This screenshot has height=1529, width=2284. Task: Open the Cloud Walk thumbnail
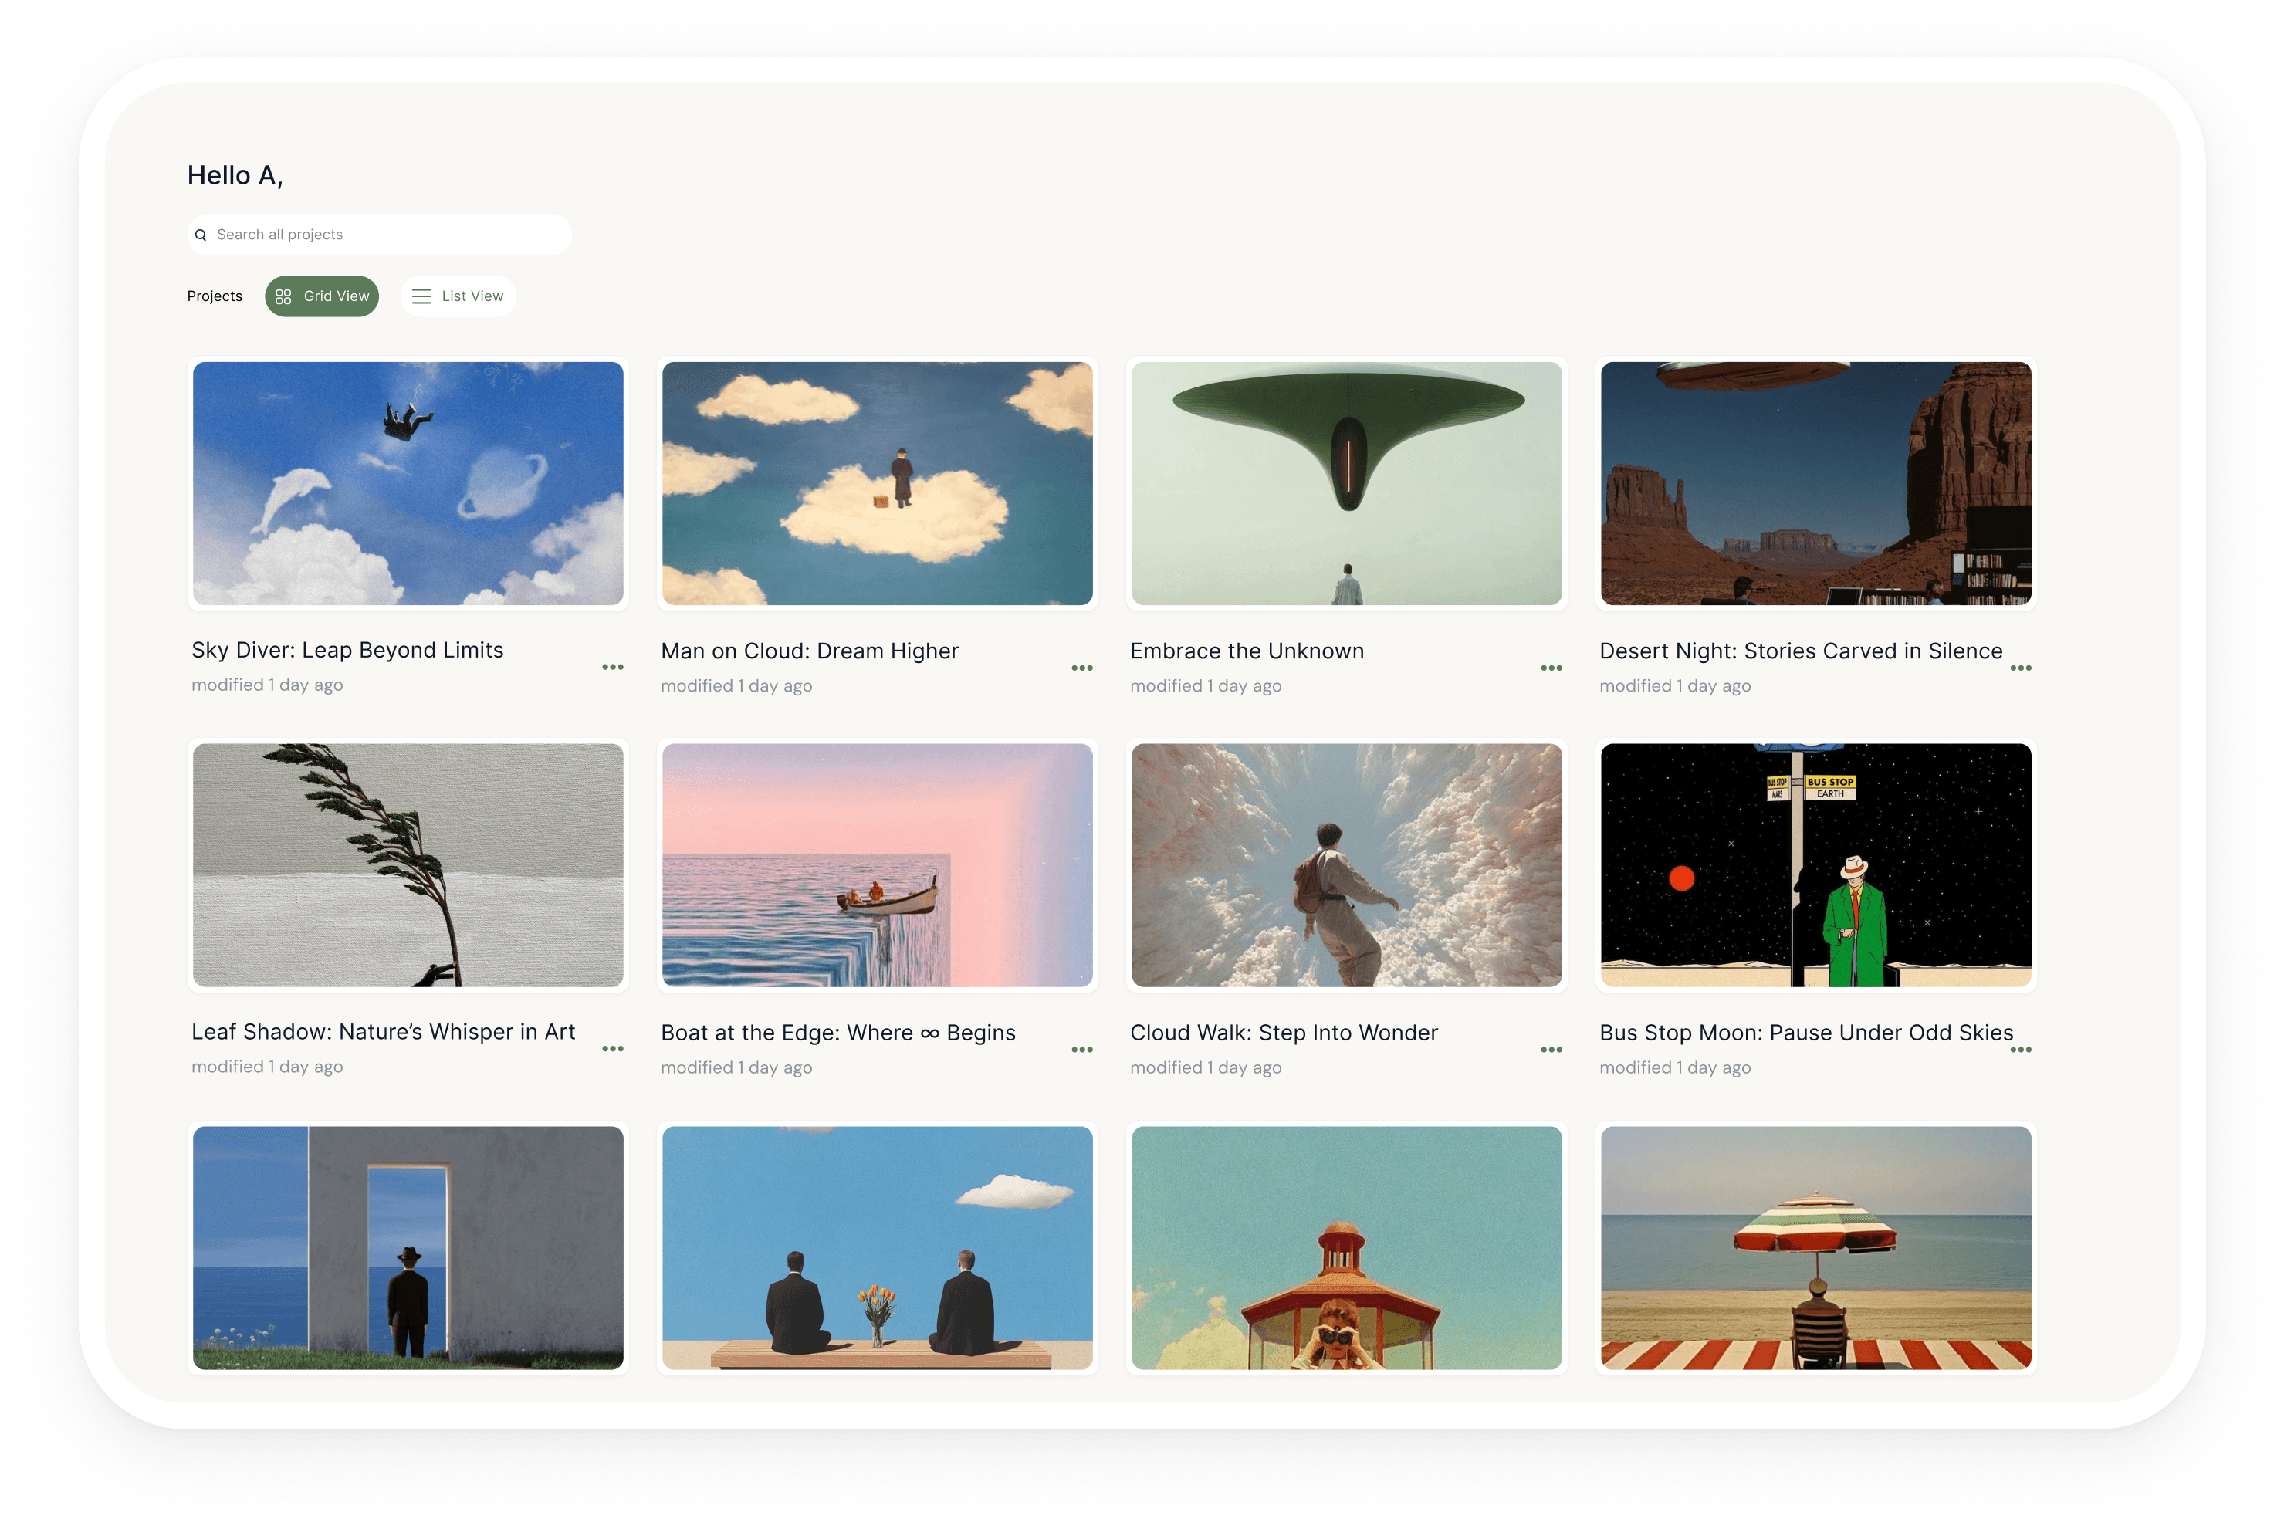pyautogui.click(x=1347, y=866)
